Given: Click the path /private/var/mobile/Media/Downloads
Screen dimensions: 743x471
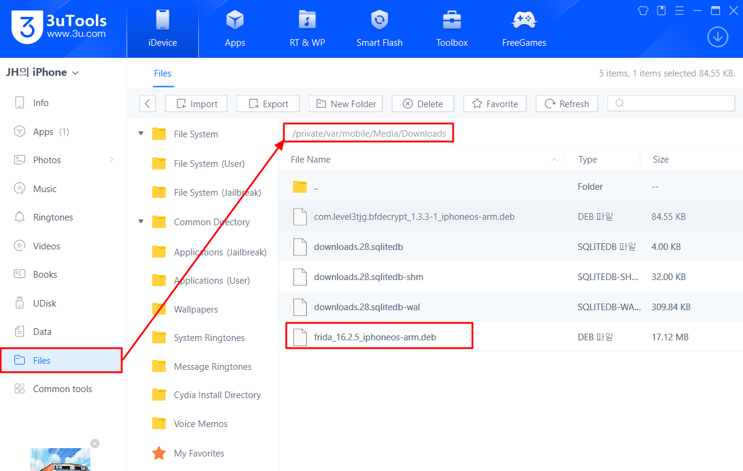Looking at the screenshot, I should pos(369,134).
